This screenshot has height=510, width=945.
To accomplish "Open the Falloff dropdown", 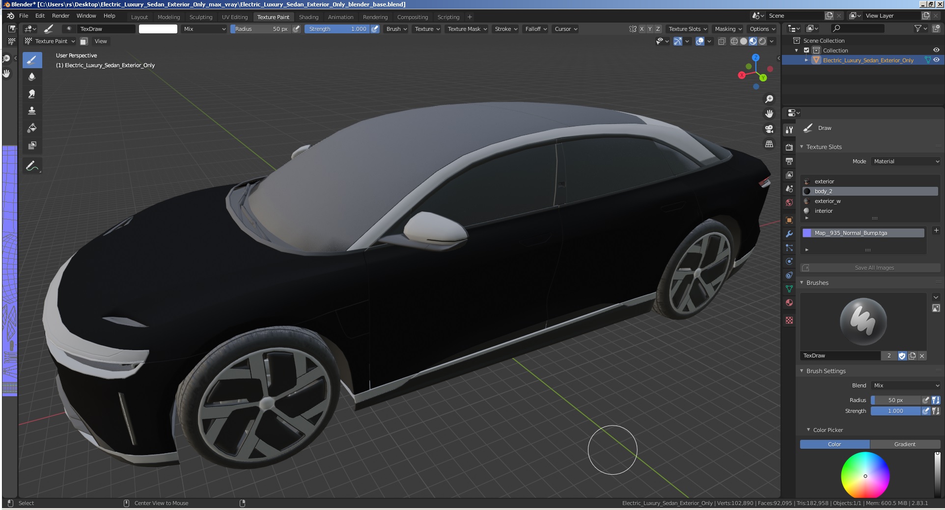I will (536, 29).
